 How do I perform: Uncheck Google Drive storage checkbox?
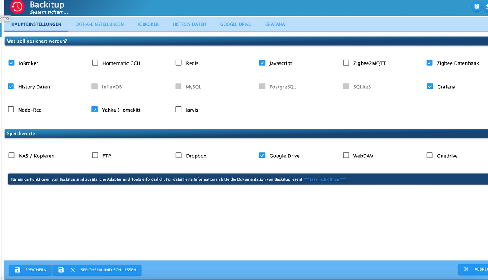[x=262, y=155]
